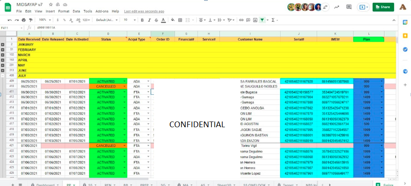Select the paint format roller tool
Viewport: 411px width, 186px height.
point(30,20)
